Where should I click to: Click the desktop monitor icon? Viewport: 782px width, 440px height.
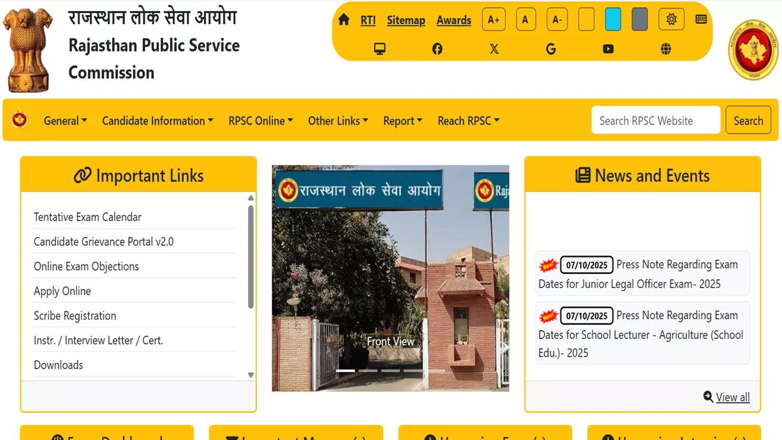(x=380, y=49)
